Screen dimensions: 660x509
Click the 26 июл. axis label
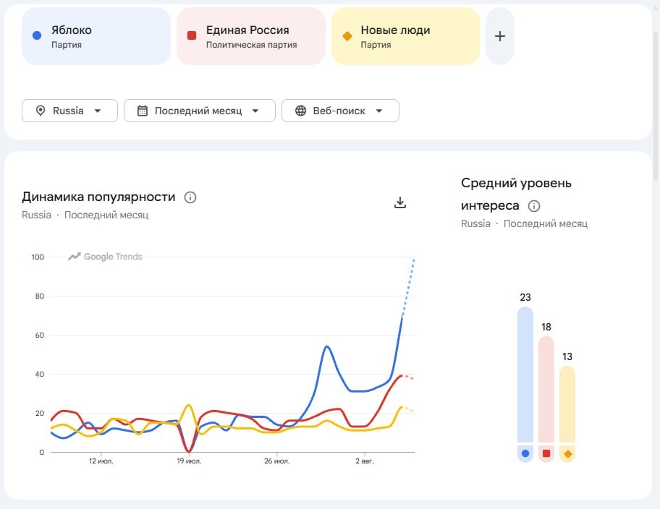(277, 461)
